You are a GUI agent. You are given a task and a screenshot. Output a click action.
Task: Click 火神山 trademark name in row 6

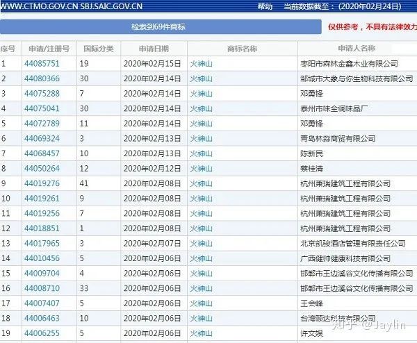[x=201, y=139]
